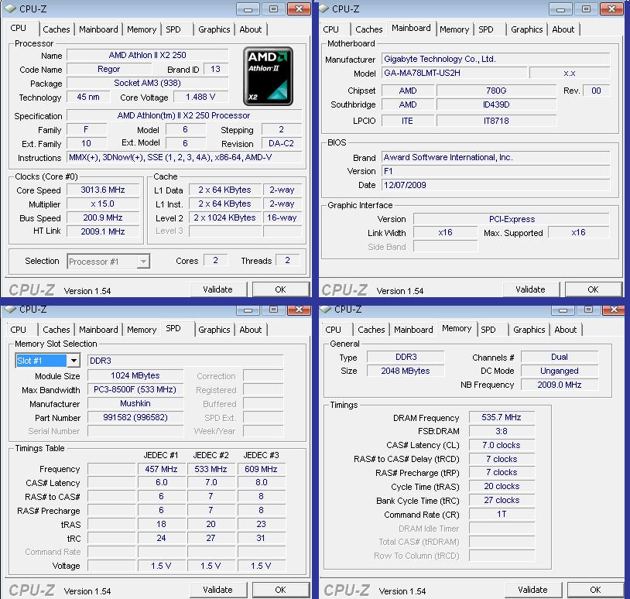Open the About tab in the CPU window
Screen dimensions: 630x599
[250, 29]
